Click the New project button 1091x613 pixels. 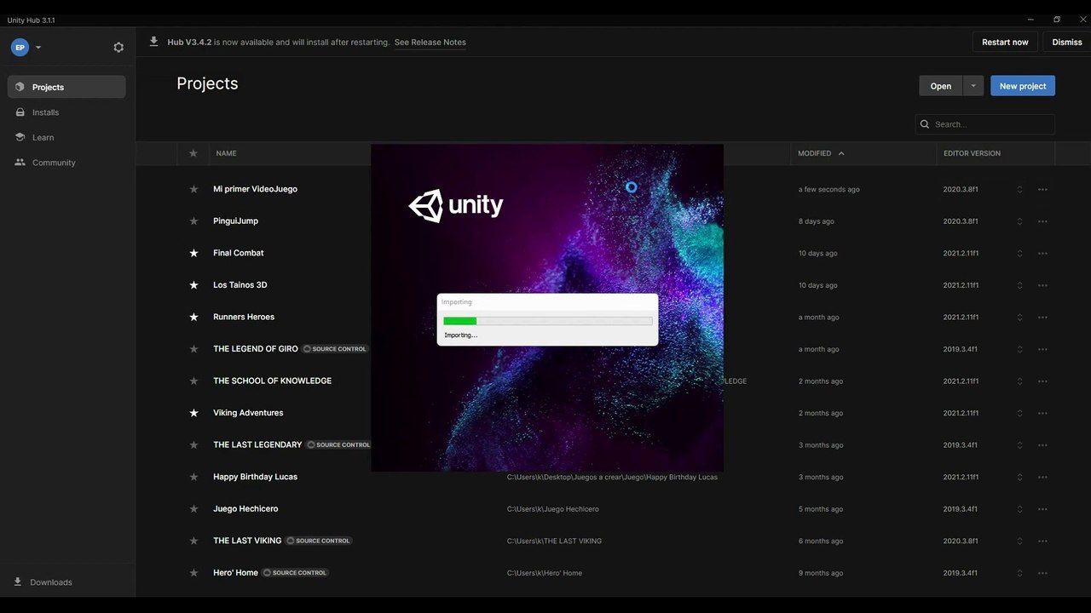[1023, 86]
